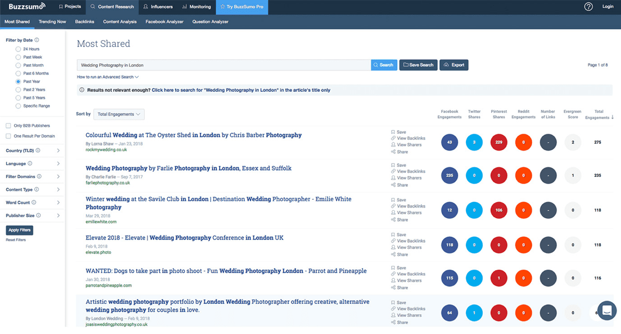
Task: Click Share icon for Farlie Photography result
Action: point(393,185)
